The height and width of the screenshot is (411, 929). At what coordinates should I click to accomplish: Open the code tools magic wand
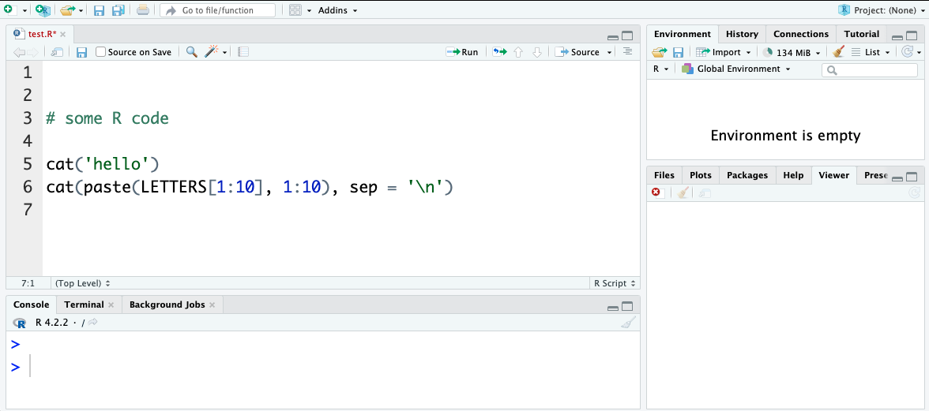pyautogui.click(x=212, y=52)
